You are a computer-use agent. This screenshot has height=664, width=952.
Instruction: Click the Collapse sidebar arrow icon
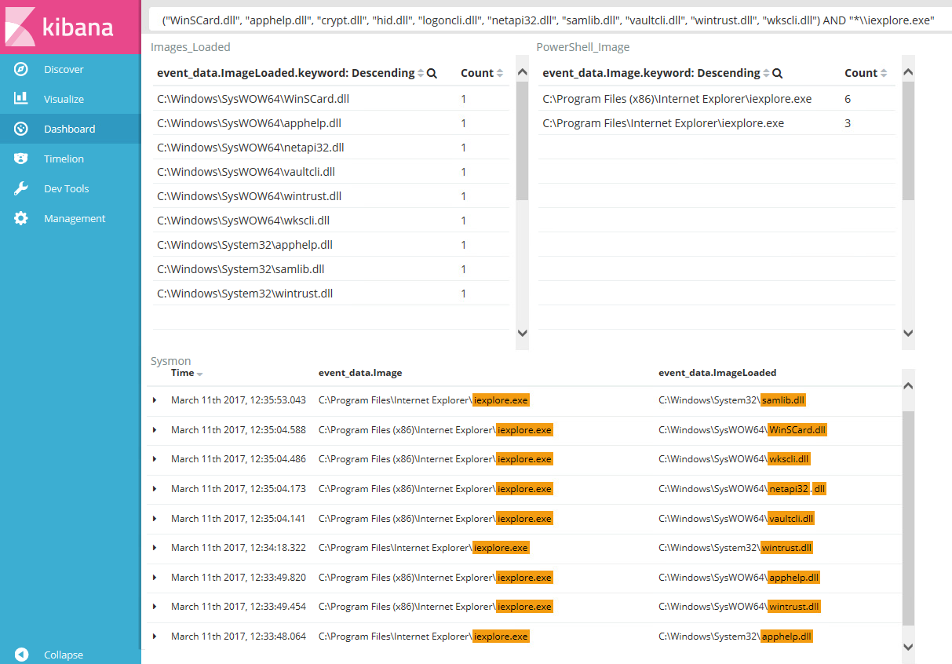point(21,655)
